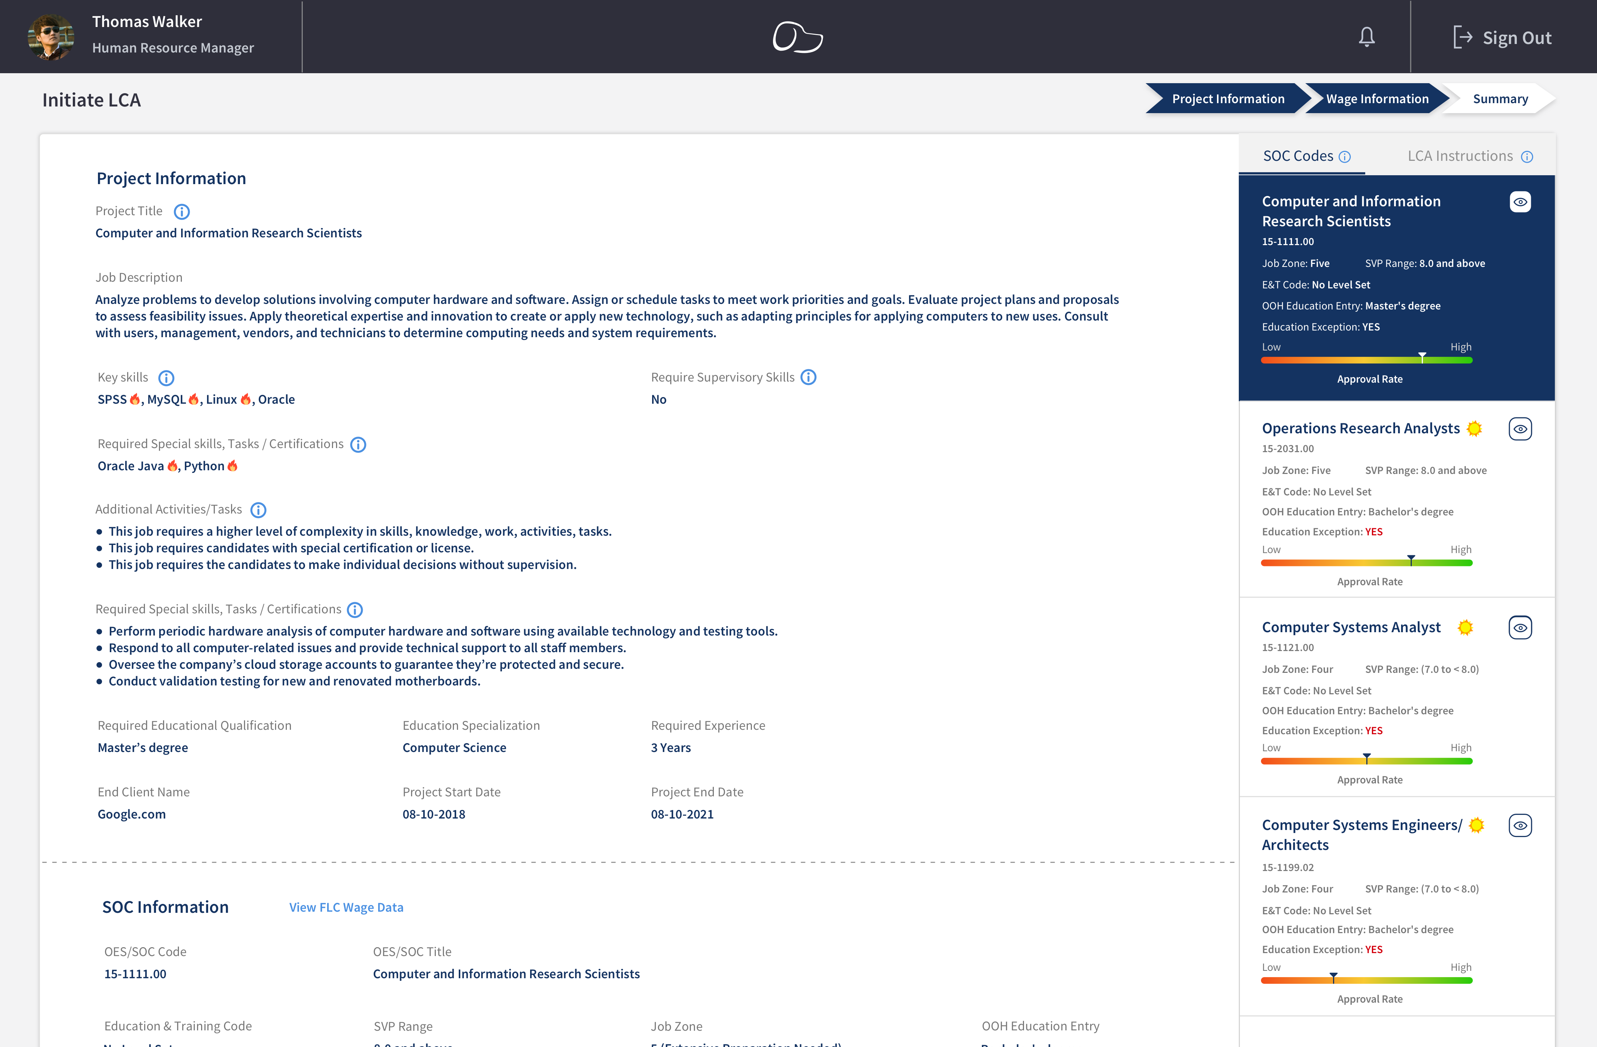Click the notification bell icon
Viewport: 1597px width, 1047px height.
click(1366, 37)
